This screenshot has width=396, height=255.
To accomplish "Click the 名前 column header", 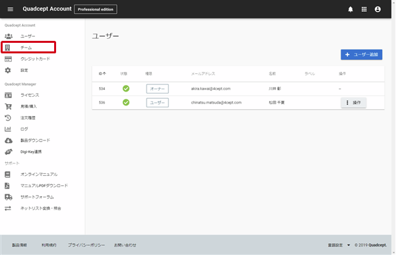I will pos(272,74).
